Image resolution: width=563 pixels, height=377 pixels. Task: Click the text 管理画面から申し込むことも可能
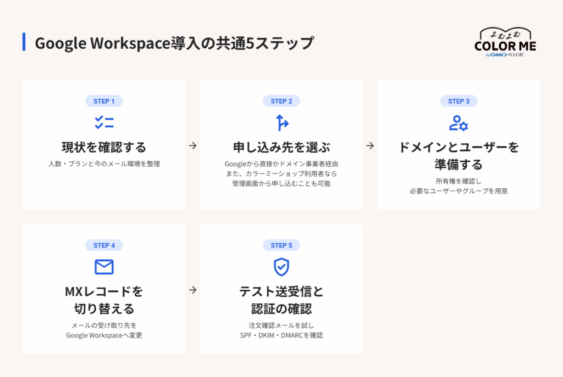(281, 183)
